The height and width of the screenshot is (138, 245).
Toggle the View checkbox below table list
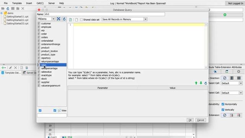click(55, 110)
